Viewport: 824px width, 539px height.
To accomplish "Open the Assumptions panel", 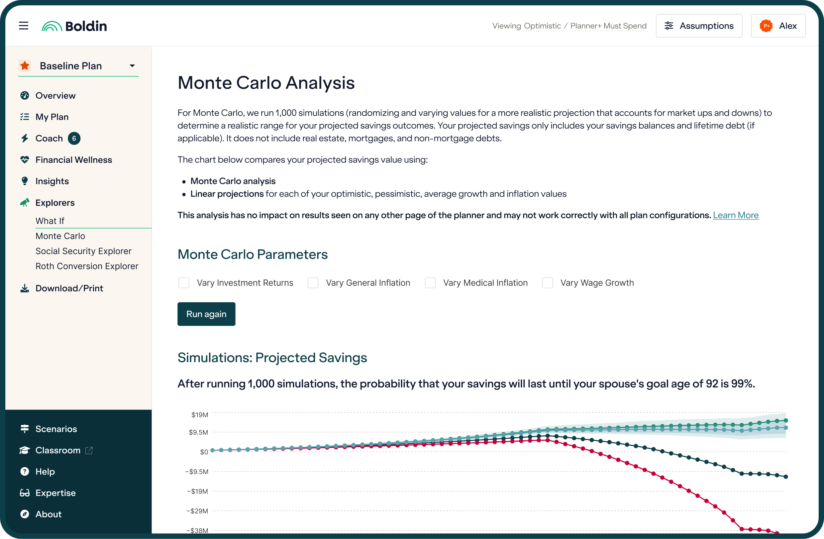I will point(699,26).
